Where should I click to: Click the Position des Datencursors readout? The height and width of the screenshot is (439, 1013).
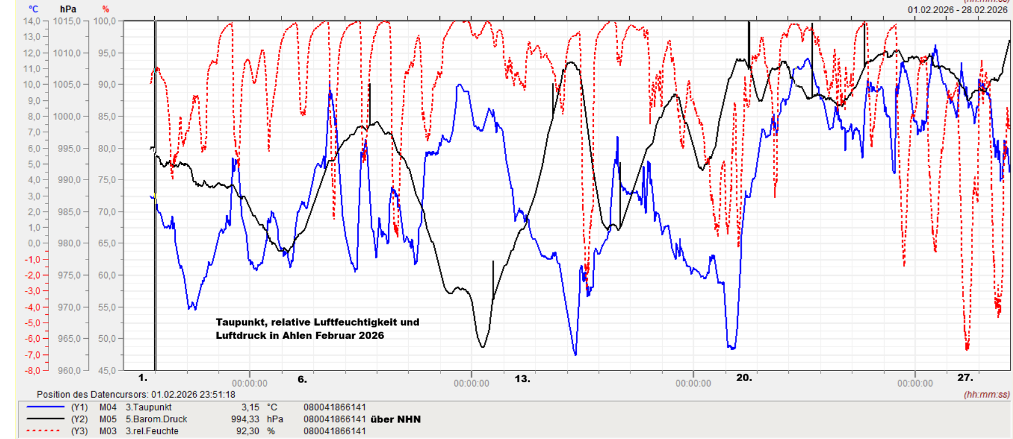[x=136, y=394]
